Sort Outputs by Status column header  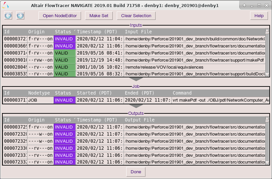pos(64,120)
